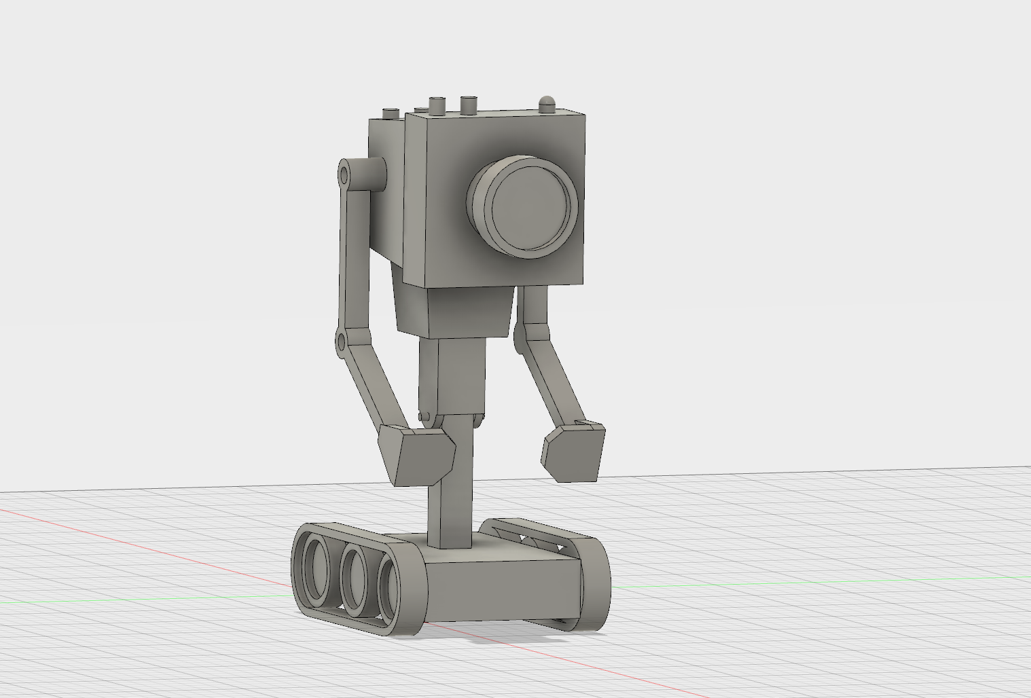The width and height of the screenshot is (1031, 698).
Task: Select the shoulder joint cylinder on left arm
Action: tap(363, 175)
